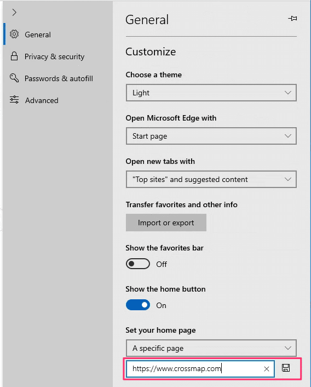This screenshot has height=387, width=311.
Task: Open the Advanced settings section
Action: 42,100
